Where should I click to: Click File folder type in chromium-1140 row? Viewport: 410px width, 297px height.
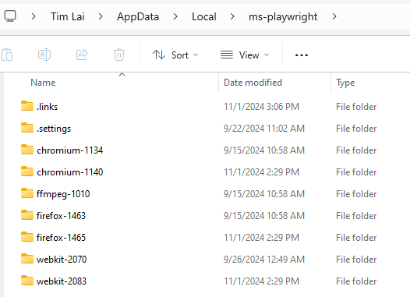[356, 172]
